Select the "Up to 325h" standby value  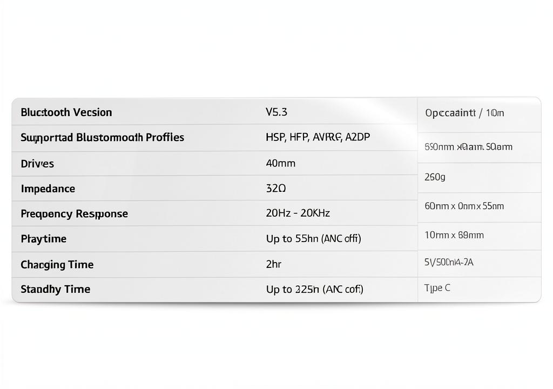coord(314,289)
